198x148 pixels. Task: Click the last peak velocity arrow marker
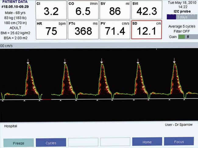175,62
